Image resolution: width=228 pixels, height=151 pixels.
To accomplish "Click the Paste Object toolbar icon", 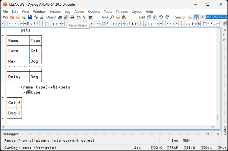I will coord(66,17).
